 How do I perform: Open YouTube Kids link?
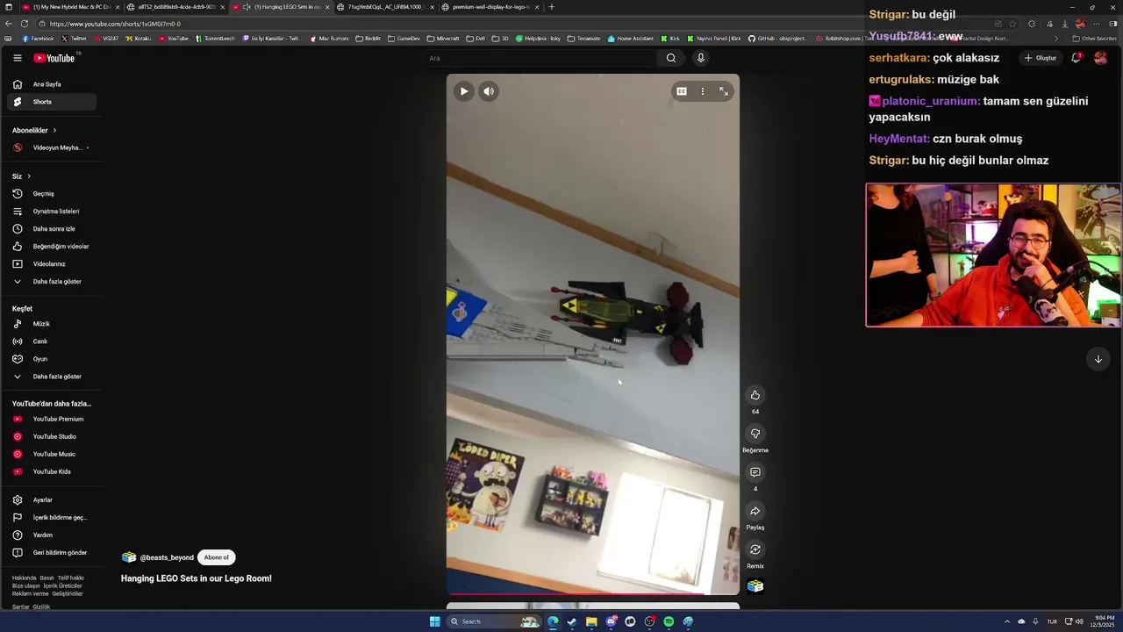tap(52, 471)
